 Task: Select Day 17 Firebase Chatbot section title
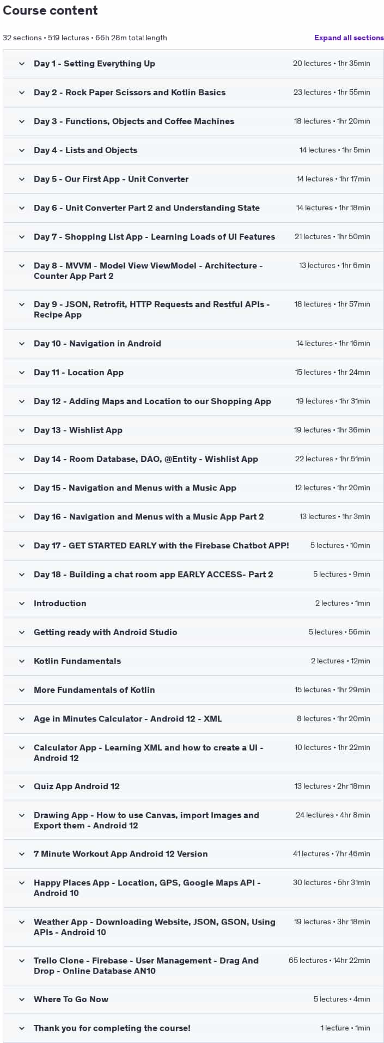point(161,546)
